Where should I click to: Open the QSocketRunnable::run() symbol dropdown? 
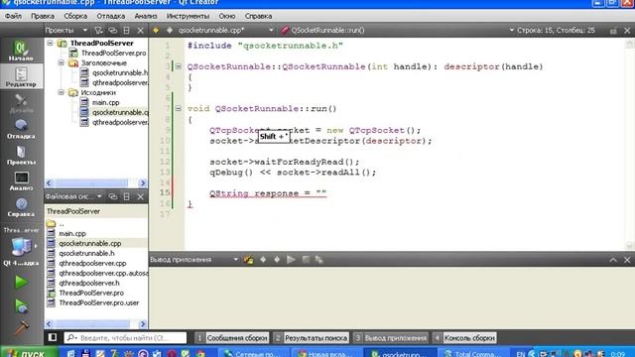tap(512, 31)
